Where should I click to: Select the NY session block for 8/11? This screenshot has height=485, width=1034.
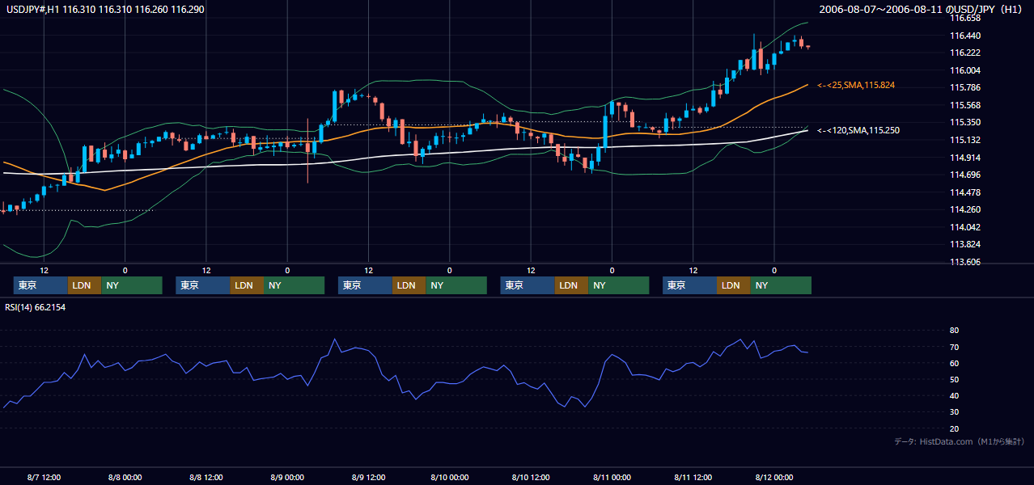pyautogui.click(x=781, y=285)
